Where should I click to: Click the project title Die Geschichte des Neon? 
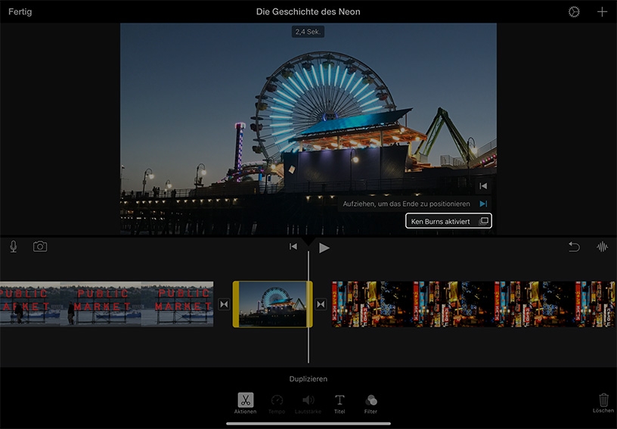pyautogui.click(x=308, y=12)
